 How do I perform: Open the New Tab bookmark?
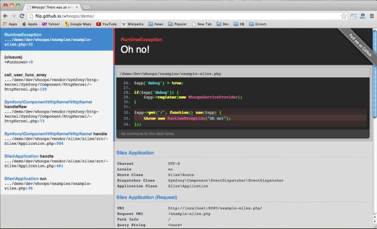[202, 24]
